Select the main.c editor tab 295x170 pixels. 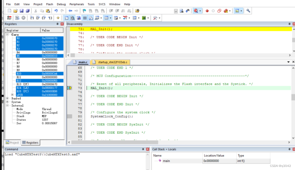(80, 62)
